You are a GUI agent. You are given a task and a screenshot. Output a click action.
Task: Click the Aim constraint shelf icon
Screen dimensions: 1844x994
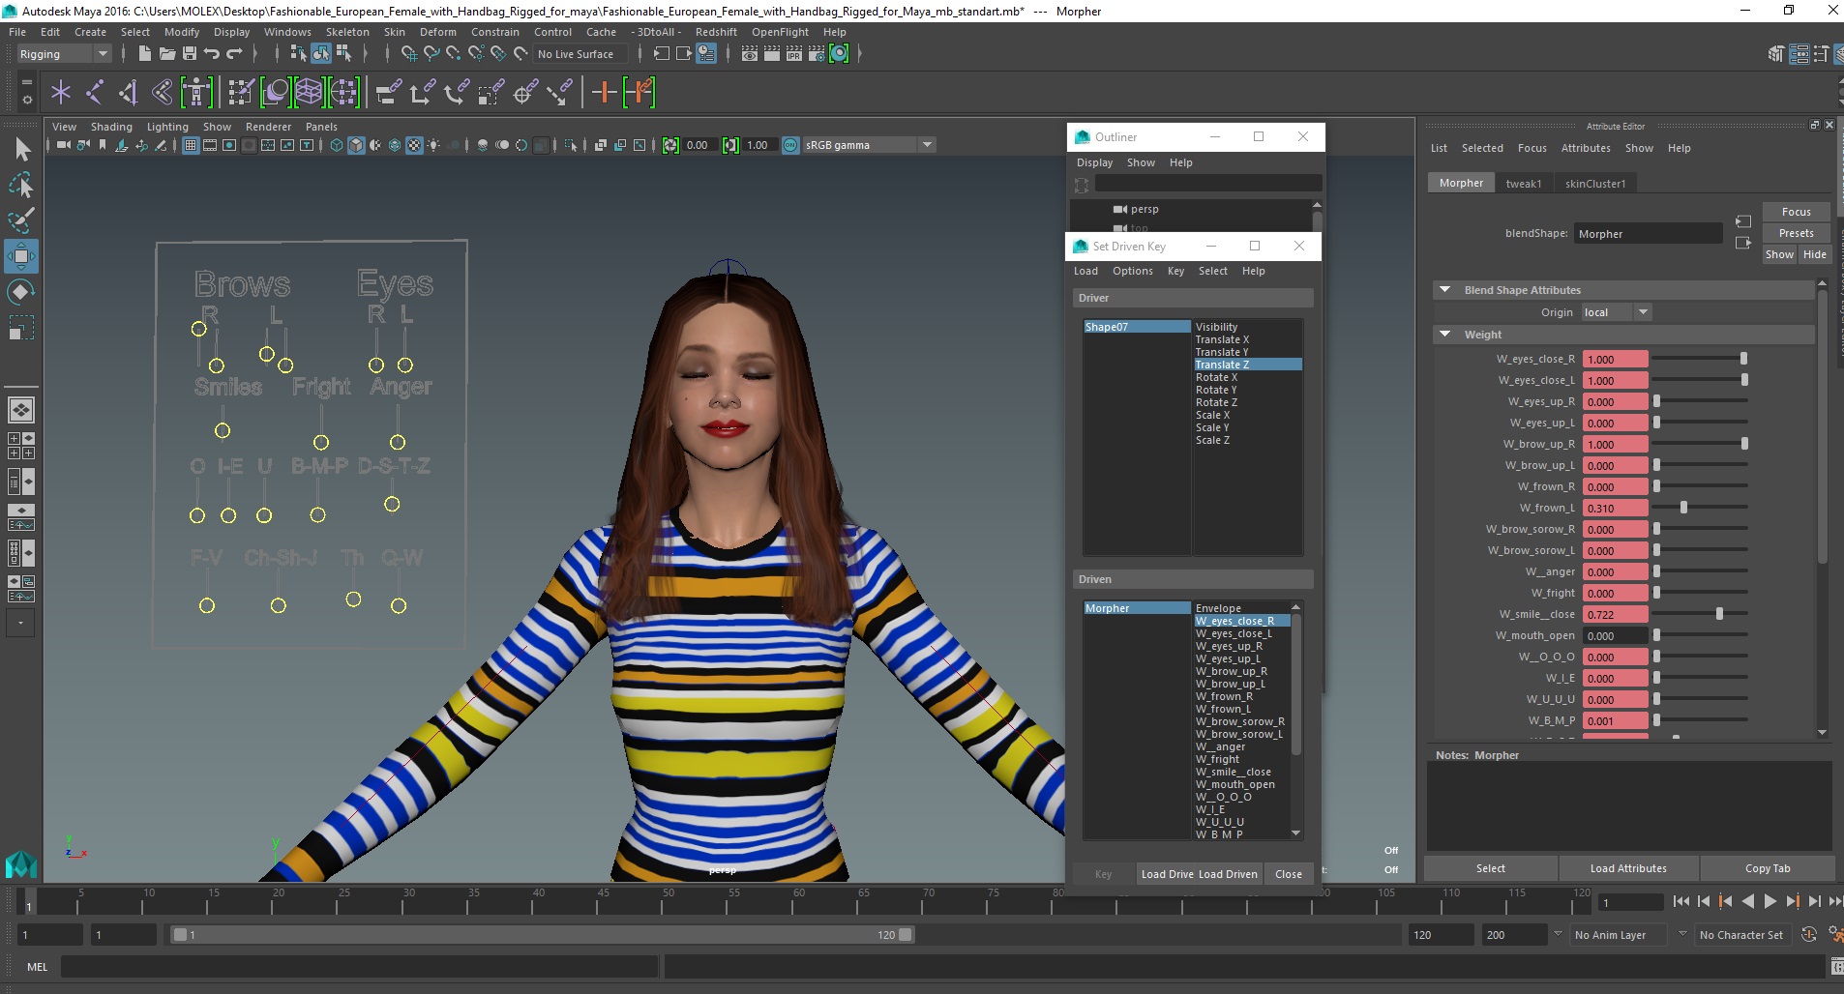(x=525, y=93)
